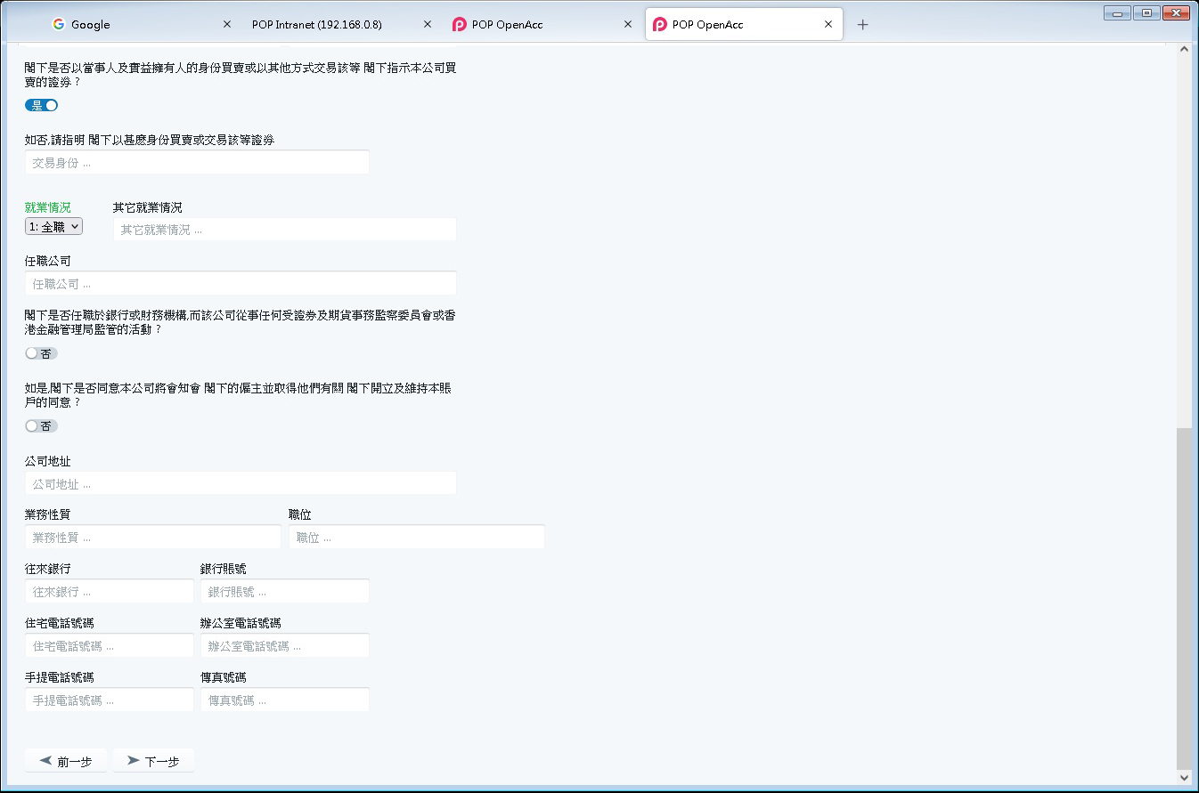Switch to the Google tab
This screenshot has height=793, width=1199.
pos(134,25)
